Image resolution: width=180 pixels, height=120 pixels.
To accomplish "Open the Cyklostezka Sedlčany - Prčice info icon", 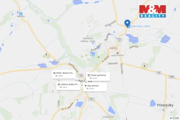I will [88, 36].
